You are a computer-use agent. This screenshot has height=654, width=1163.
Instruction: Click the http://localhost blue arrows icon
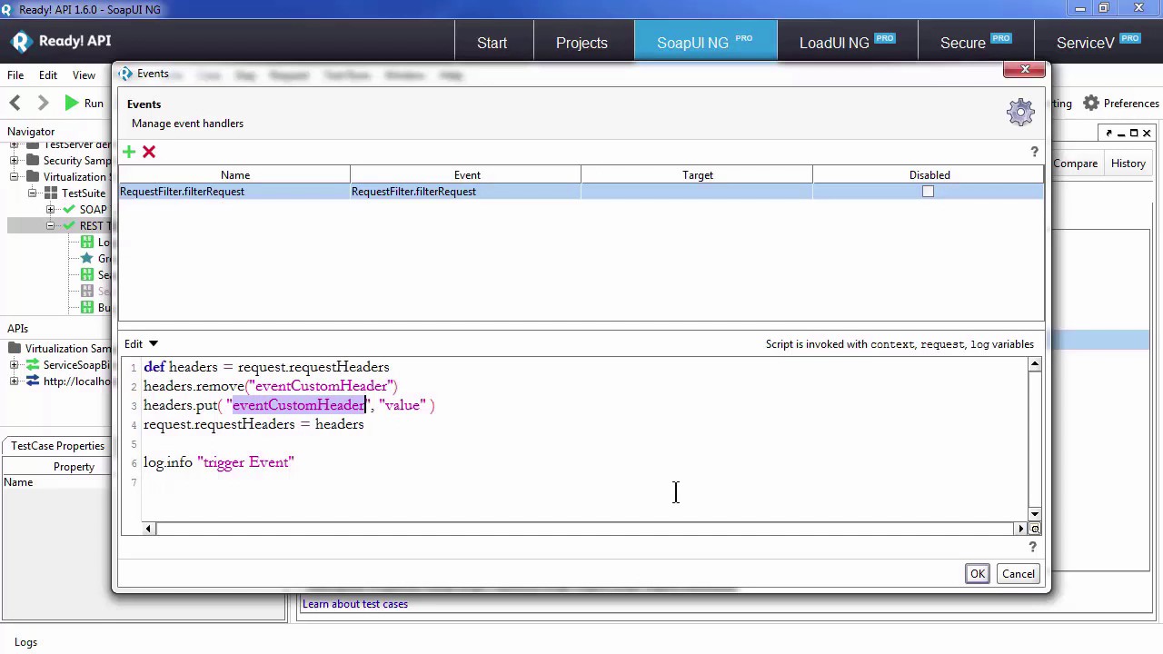coord(33,381)
